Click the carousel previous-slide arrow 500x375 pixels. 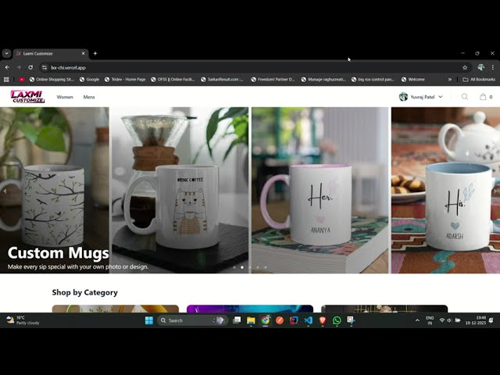(5, 191)
